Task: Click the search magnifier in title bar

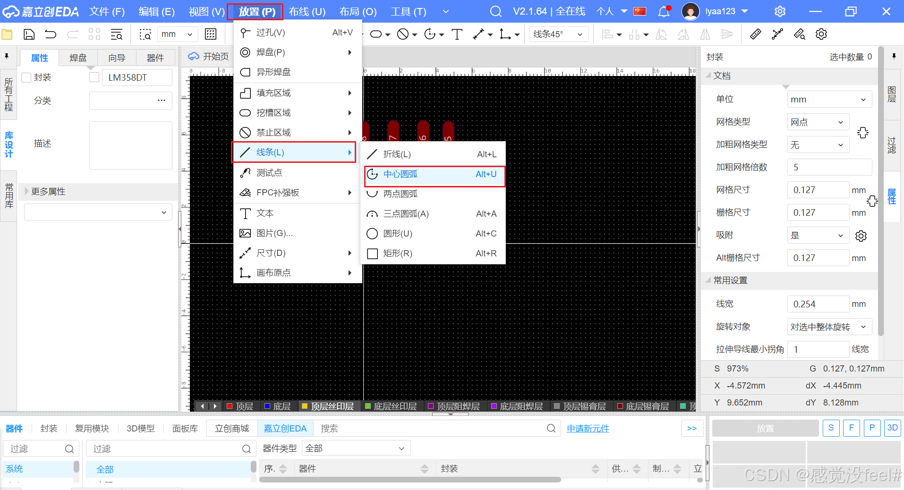Action: click(x=495, y=11)
